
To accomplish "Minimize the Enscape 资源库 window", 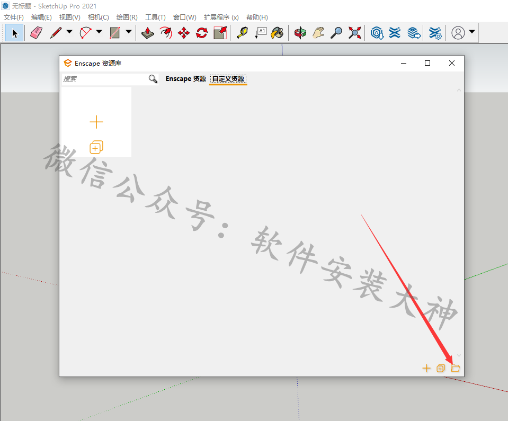I will click(x=403, y=63).
